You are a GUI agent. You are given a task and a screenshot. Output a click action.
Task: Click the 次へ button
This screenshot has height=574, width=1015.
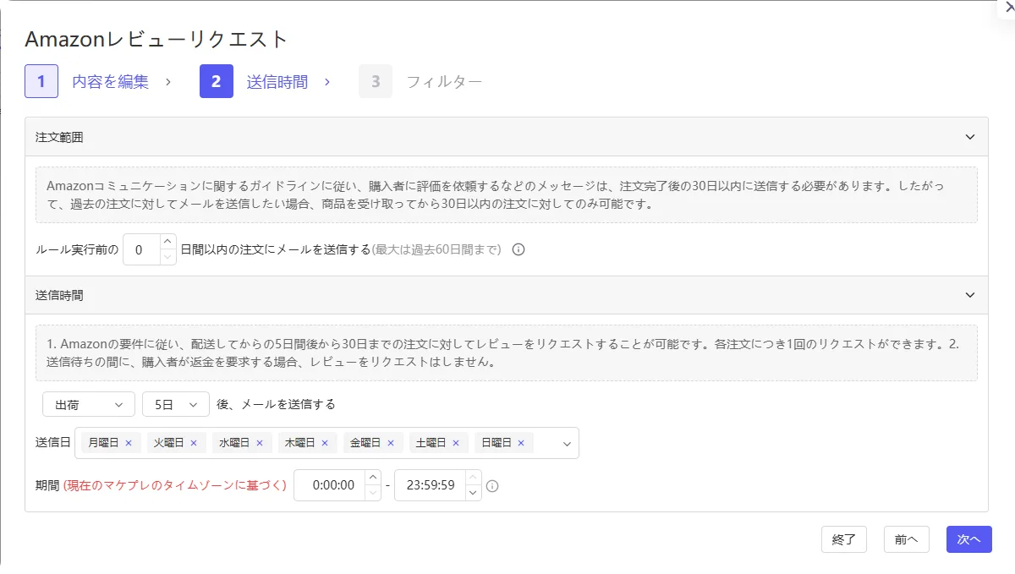point(969,539)
